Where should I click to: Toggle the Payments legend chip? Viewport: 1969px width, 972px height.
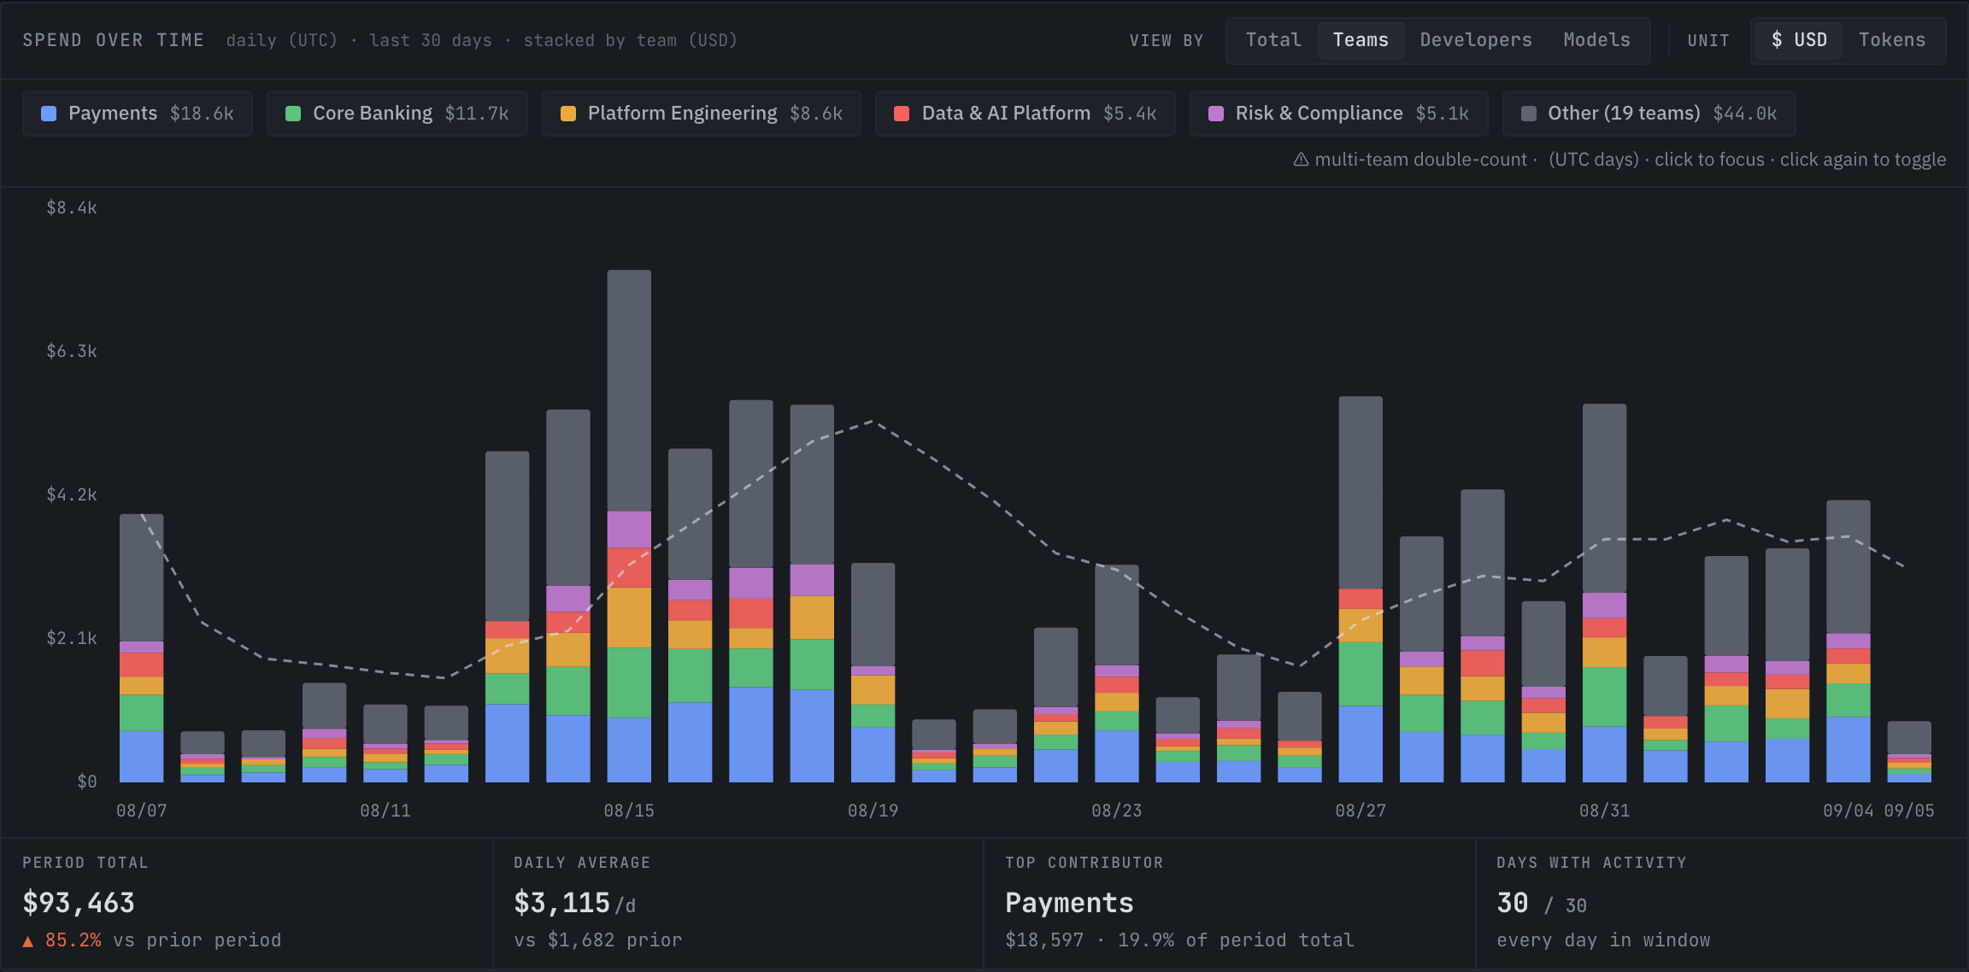click(138, 114)
